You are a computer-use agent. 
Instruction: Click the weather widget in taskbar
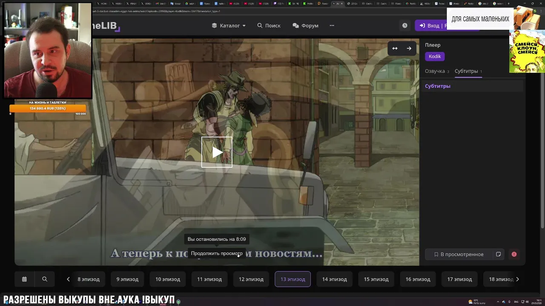coord(477,302)
